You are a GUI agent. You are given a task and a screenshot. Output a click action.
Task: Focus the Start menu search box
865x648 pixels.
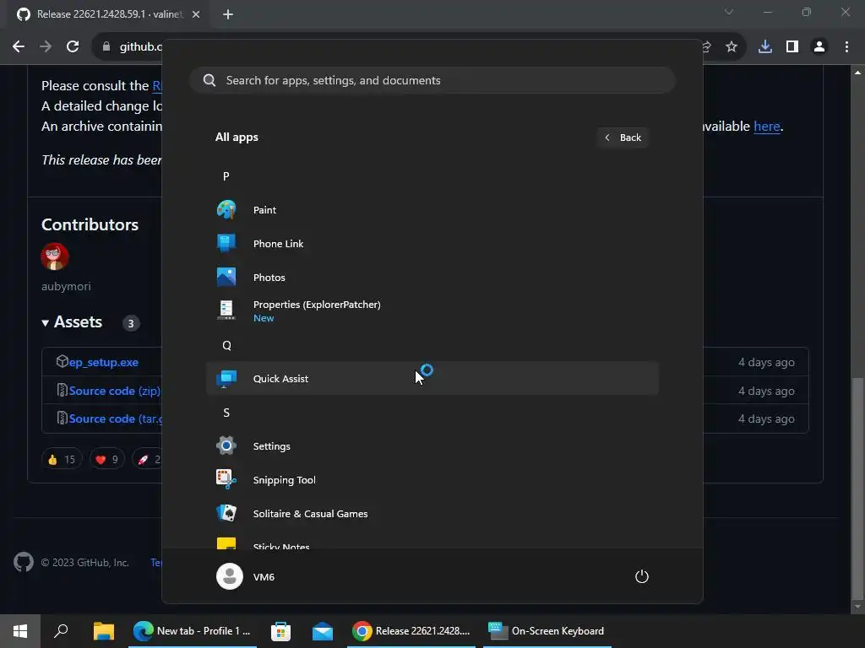tap(432, 80)
